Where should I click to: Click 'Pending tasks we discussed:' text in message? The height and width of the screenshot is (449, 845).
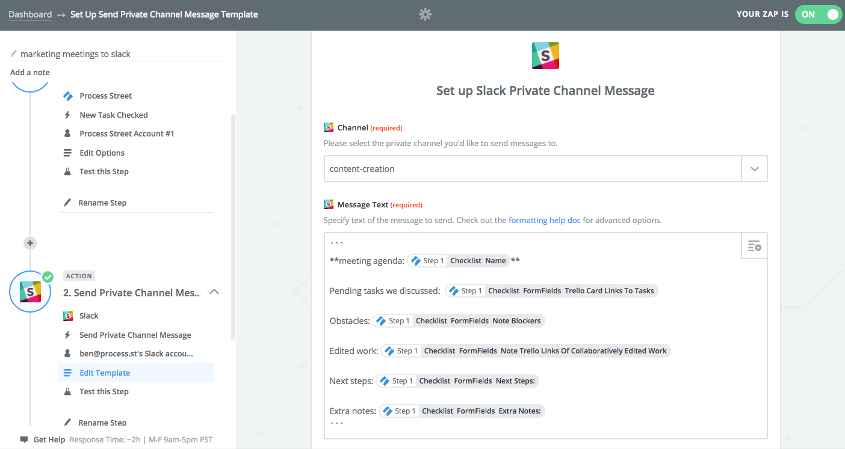coord(385,291)
